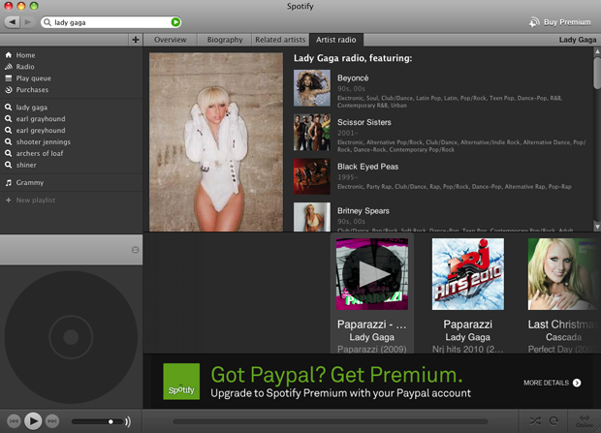
Task: Switch to the Biography tab
Action: point(224,40)
